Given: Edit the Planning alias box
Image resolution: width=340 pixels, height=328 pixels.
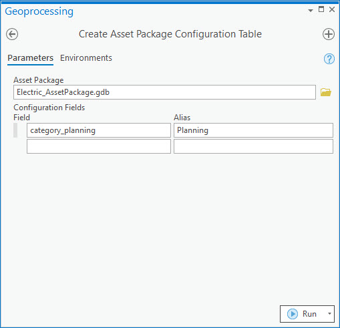Looking at the screenshot, I should pyautogui.click(x=253, y=130).
